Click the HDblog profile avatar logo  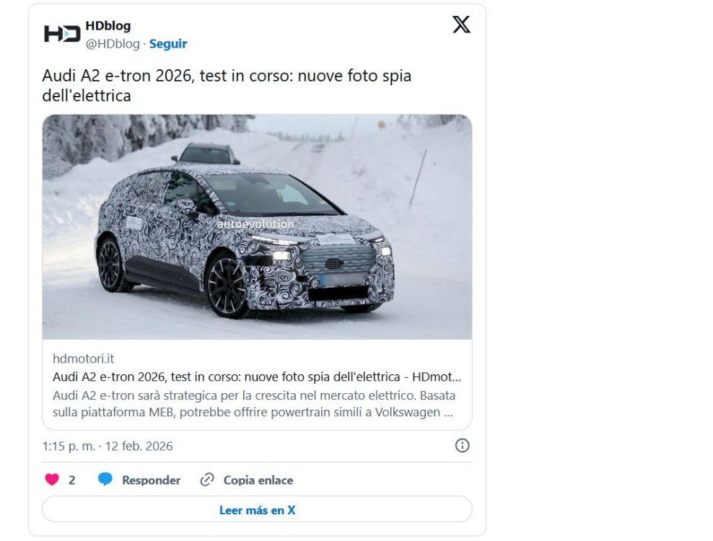pyautogui.click(x=61, y=34)
